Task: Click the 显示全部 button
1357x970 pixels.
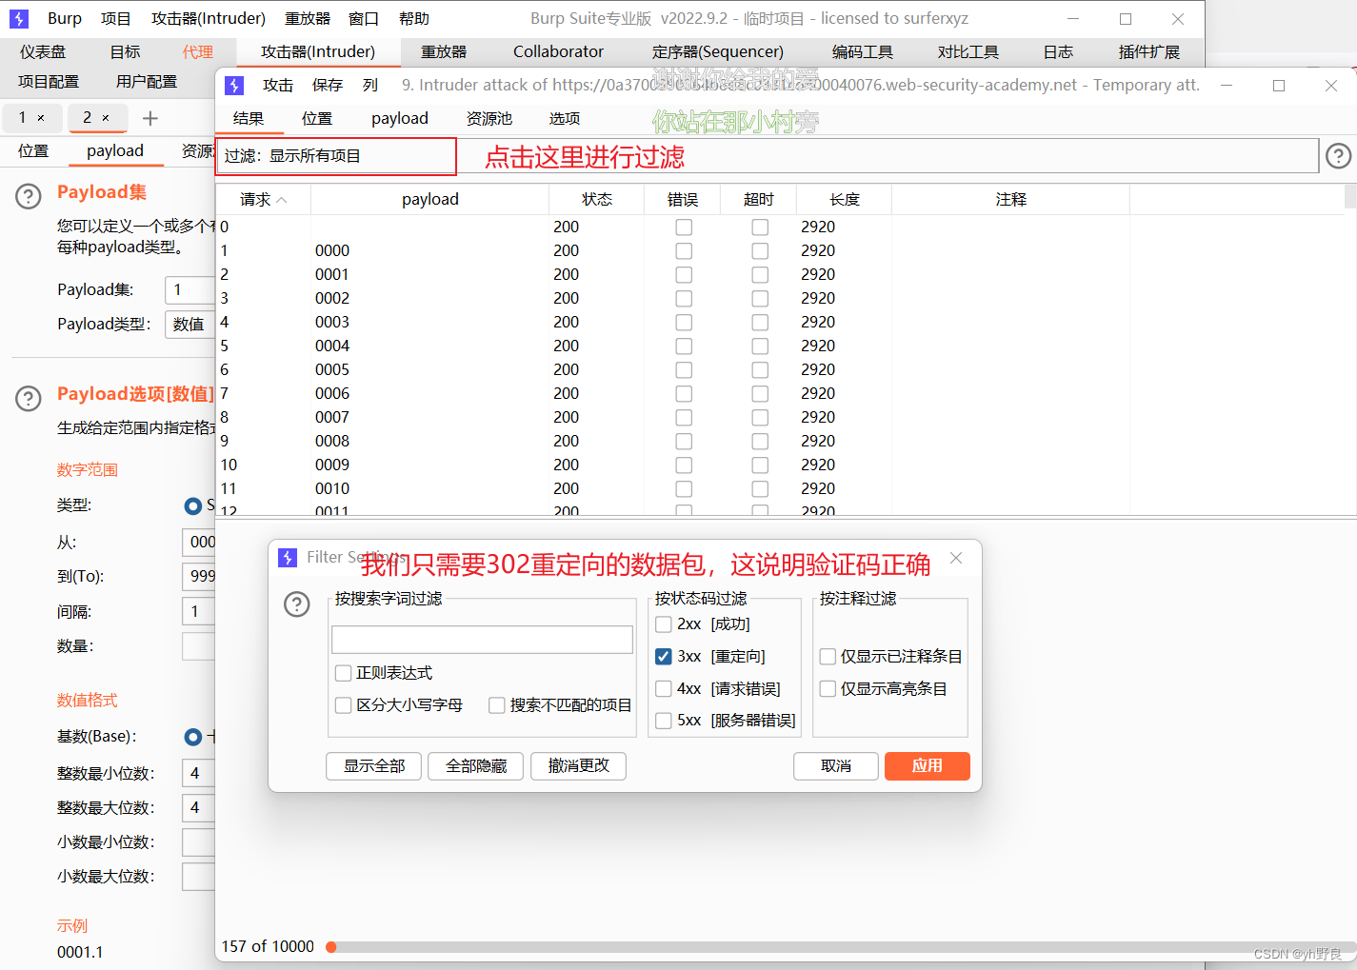Action: 374,766
